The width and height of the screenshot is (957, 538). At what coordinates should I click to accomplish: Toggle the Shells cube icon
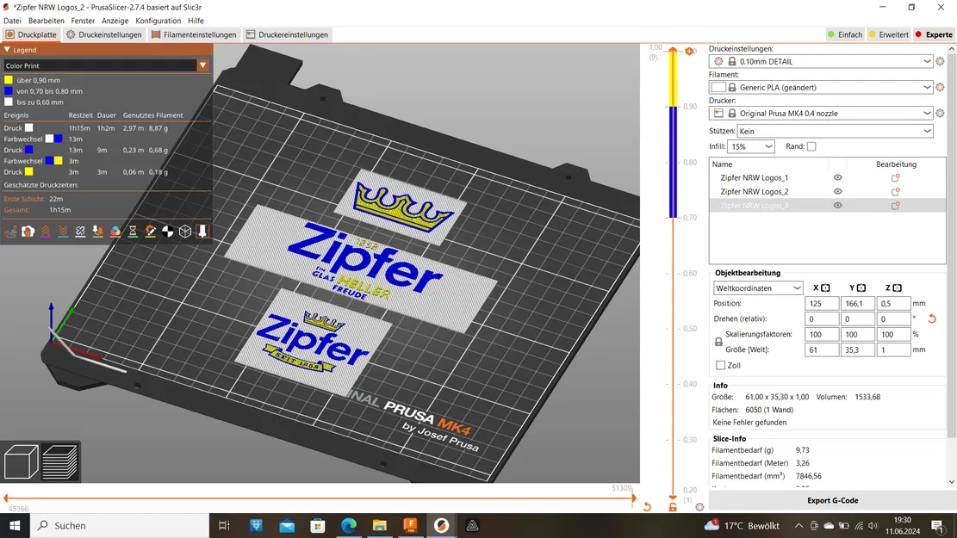pos(185,232)
